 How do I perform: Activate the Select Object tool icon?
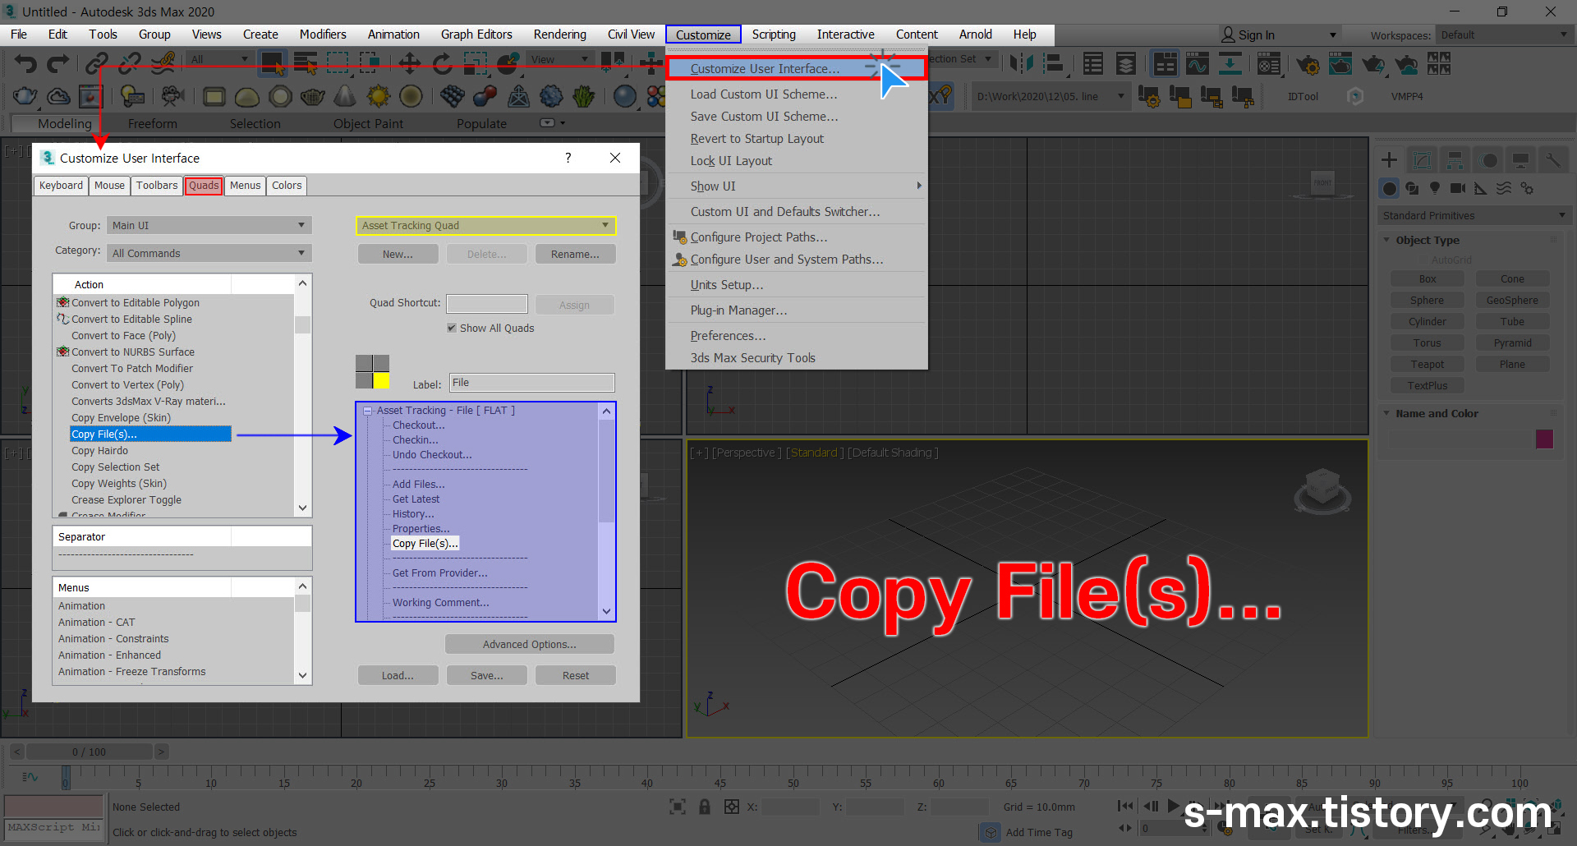tap(272, 63)
